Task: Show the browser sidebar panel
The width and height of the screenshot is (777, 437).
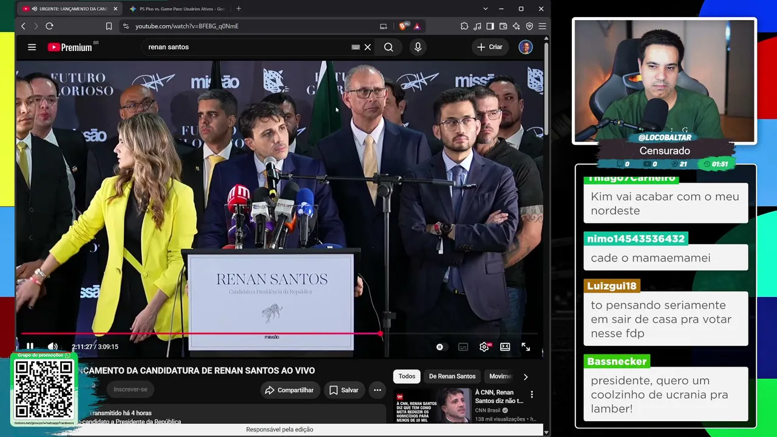Action: tap(490, 26)
